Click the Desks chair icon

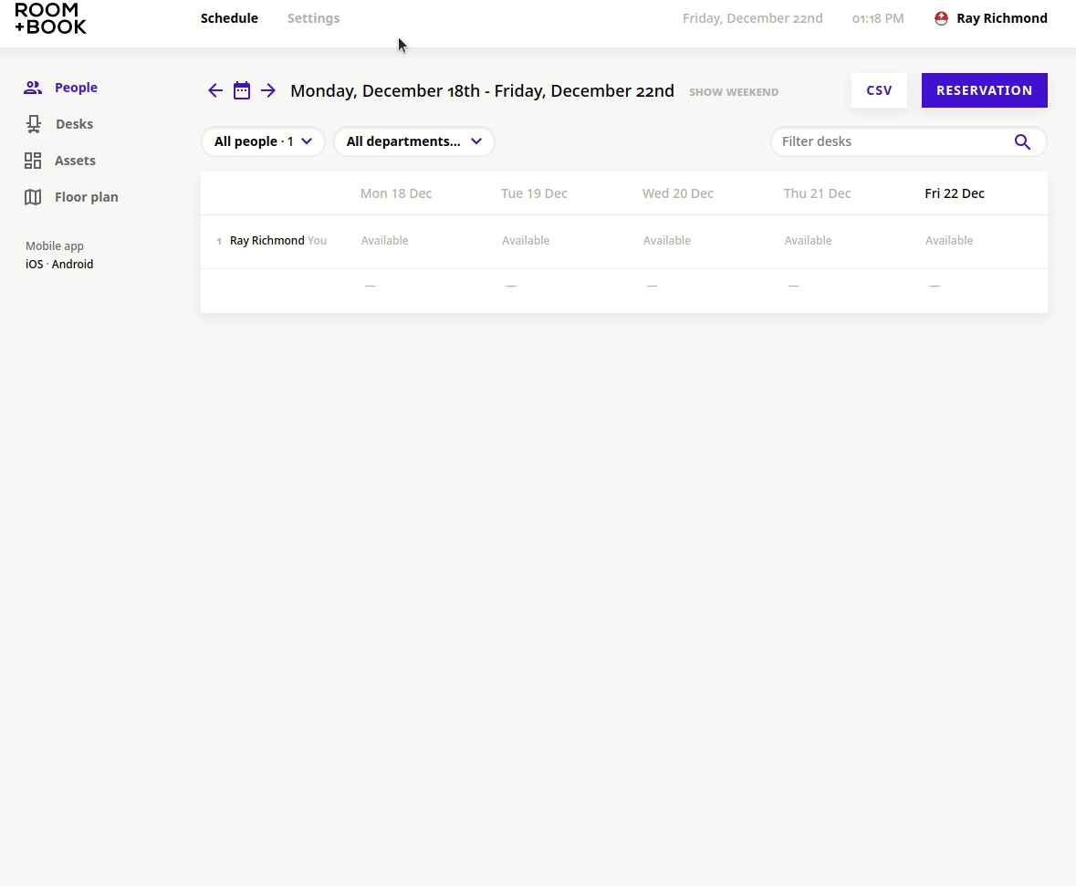tap(34, 124)
